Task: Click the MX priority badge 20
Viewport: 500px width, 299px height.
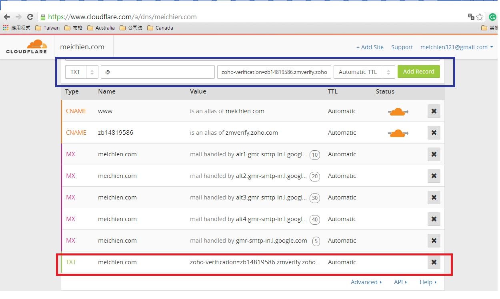Action: 315,176
